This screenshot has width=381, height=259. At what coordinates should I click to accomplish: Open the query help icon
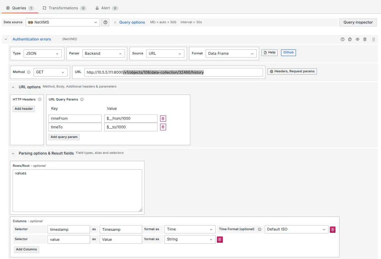342,39
